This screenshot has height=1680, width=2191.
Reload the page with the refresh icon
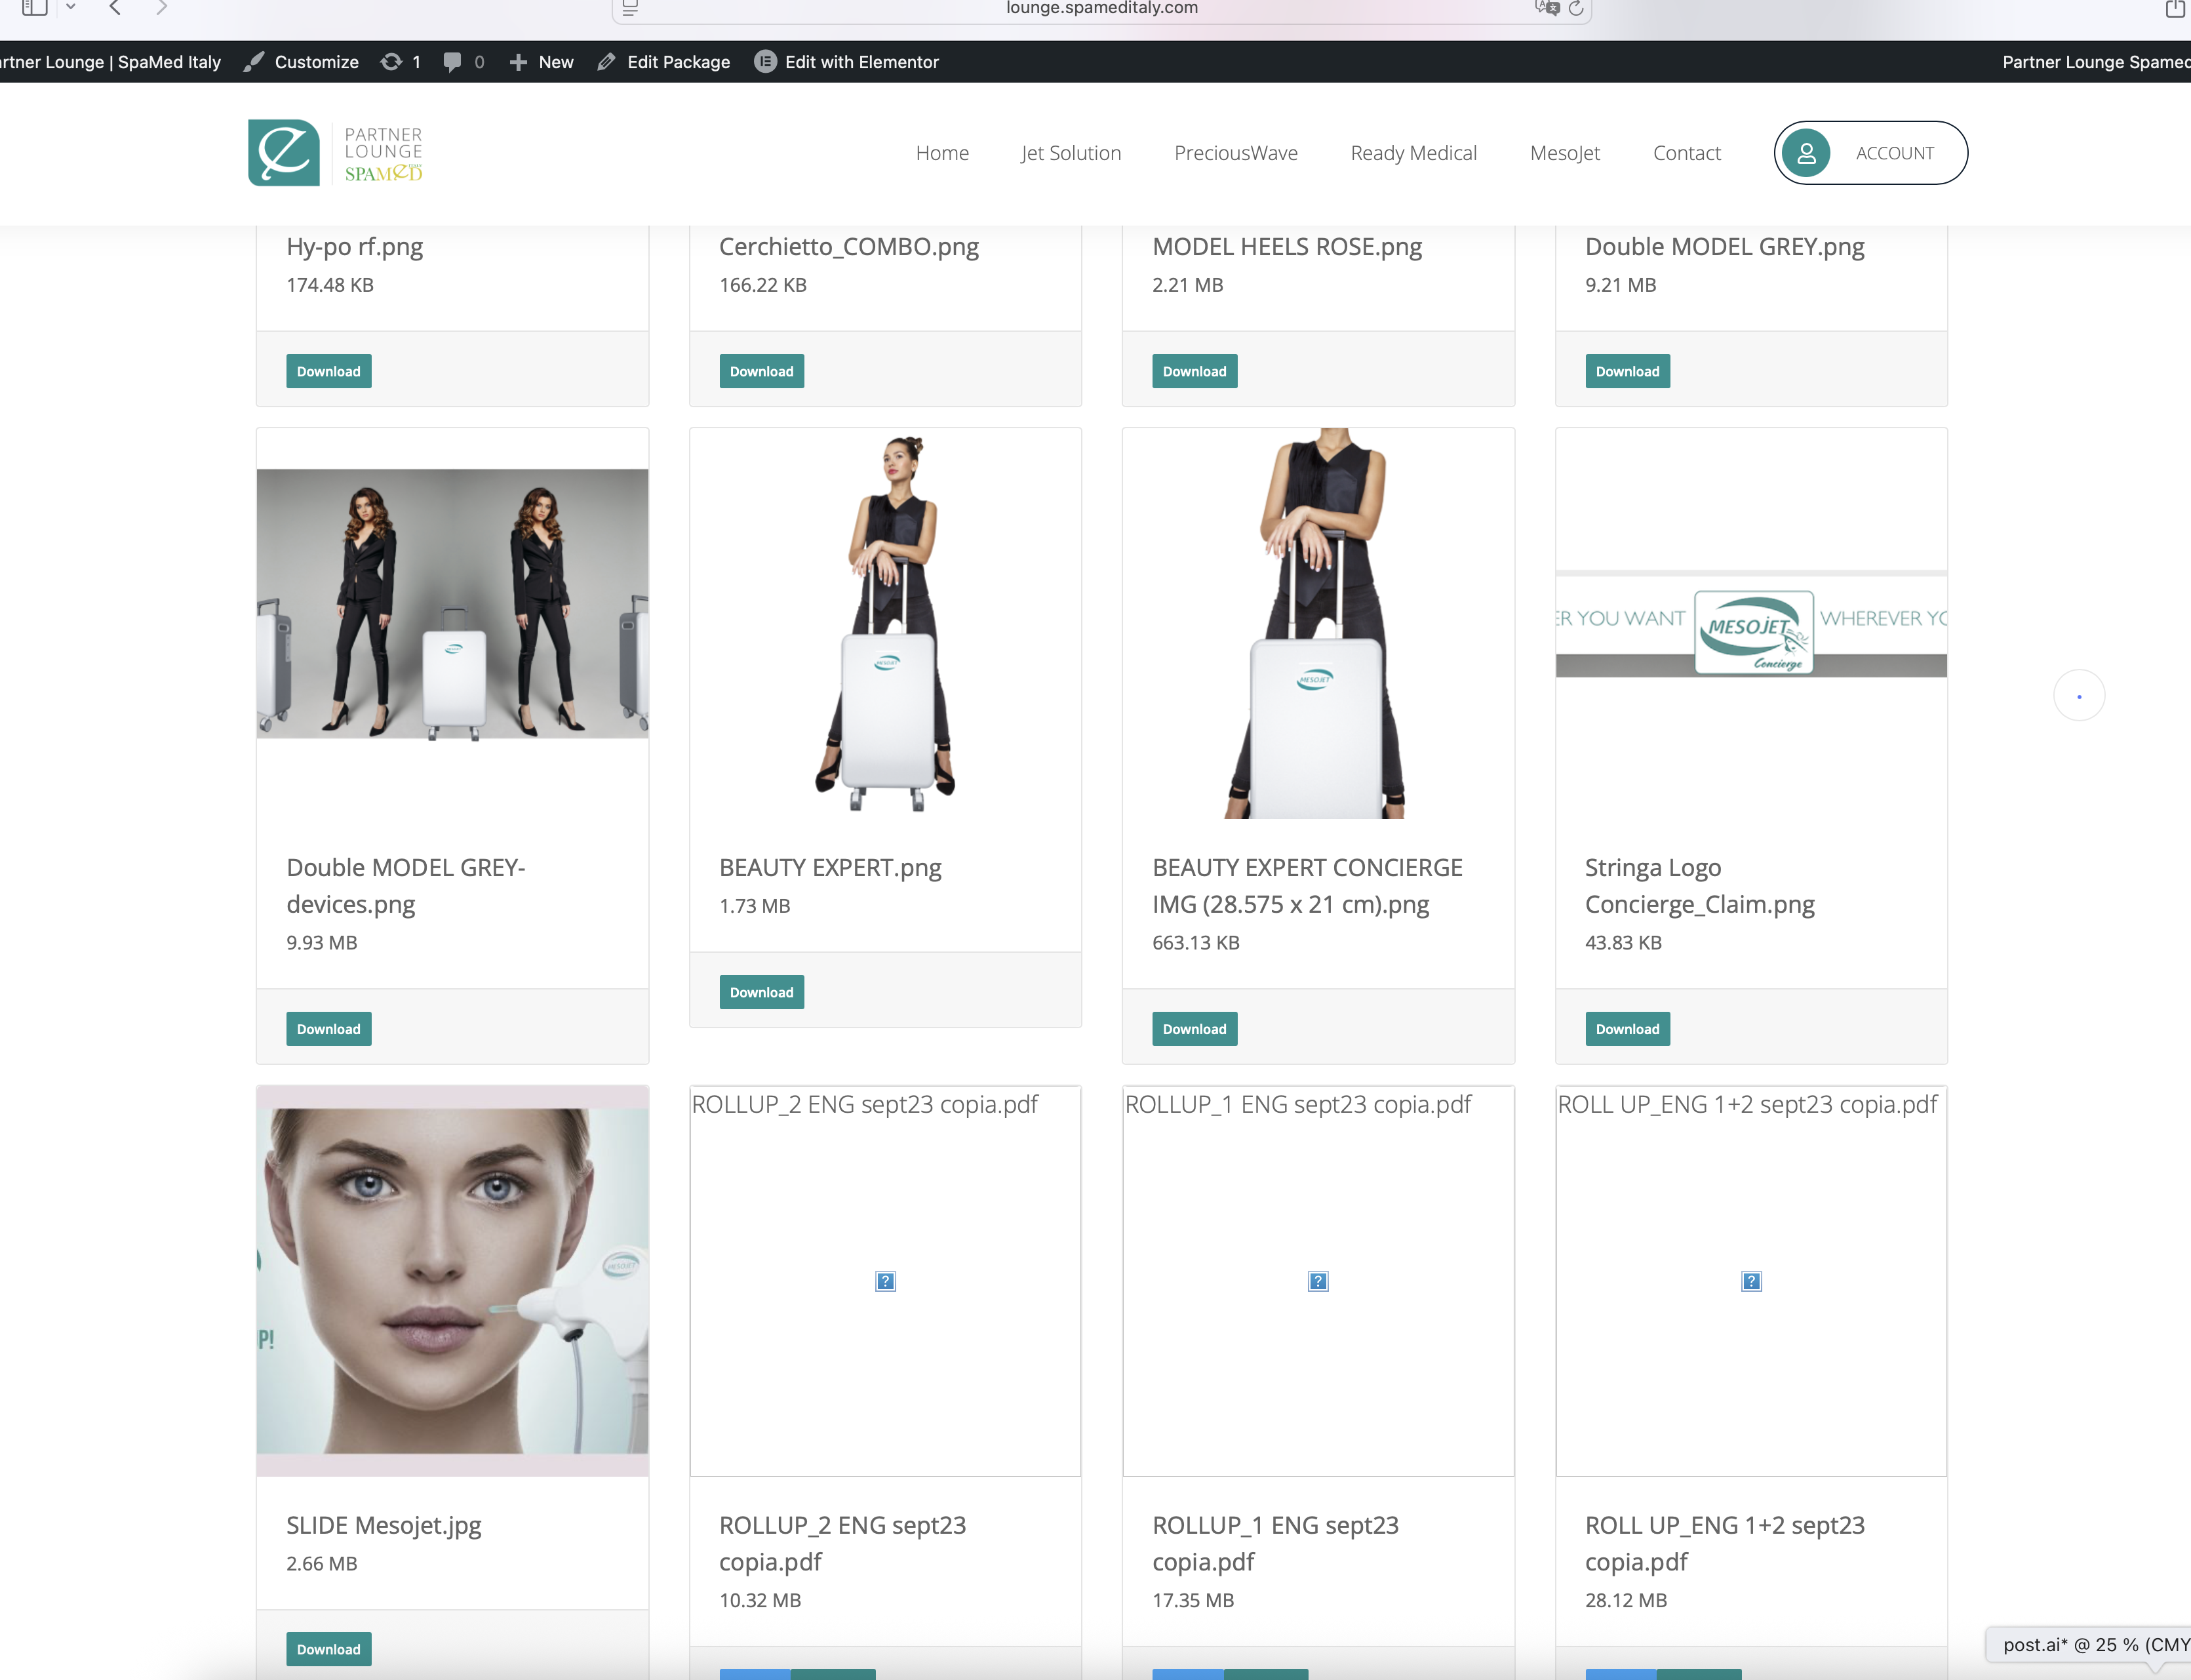pos(1576,9)
